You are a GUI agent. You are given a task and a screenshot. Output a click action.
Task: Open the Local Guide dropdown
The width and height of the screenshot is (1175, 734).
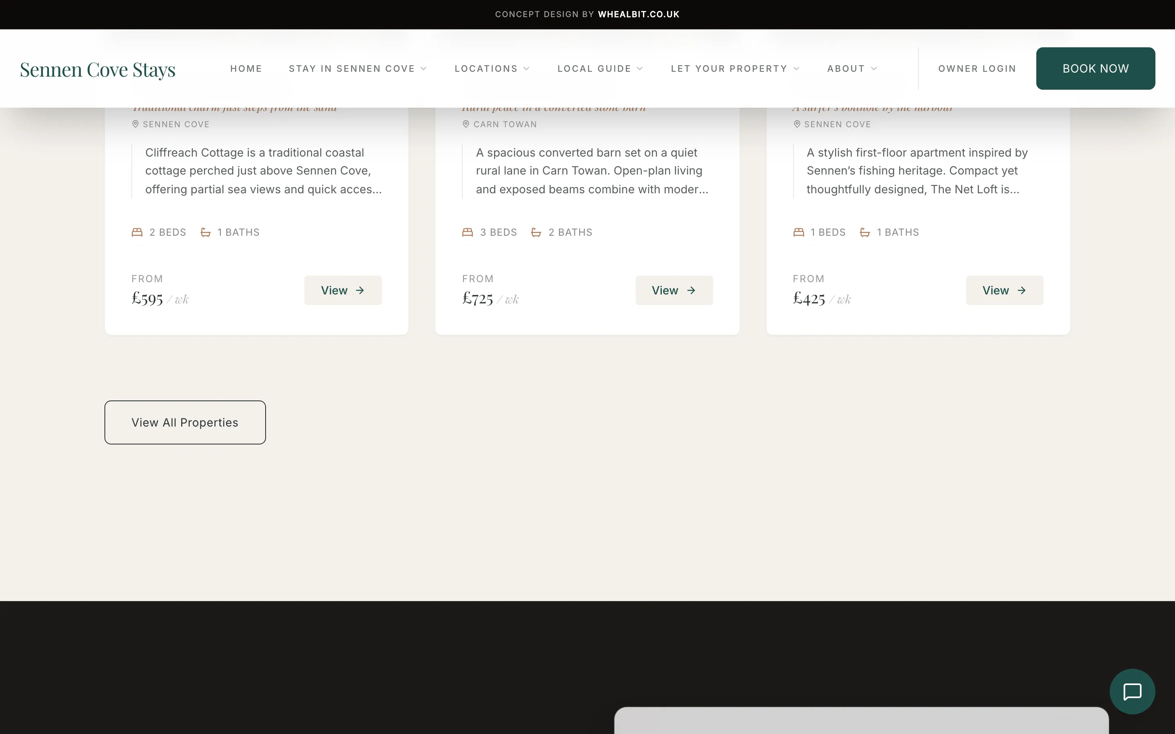point(600,69)
